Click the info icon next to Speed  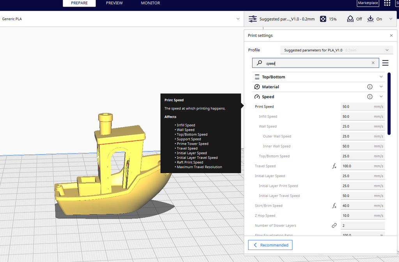(369, 97)
